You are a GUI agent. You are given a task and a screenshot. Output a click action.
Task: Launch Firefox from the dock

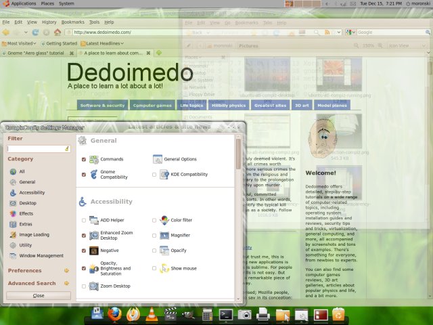tap(114, 314)
